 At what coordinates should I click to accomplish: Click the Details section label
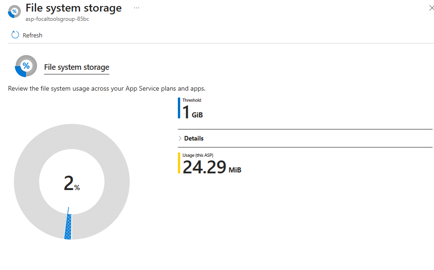tap(194, 138)
